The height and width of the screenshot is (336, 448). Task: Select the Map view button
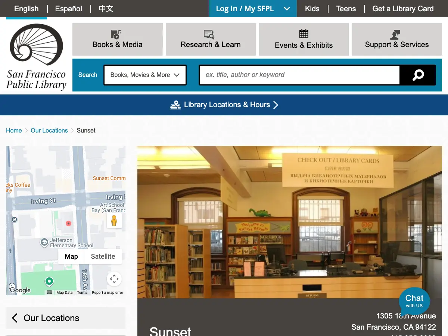point(71,256)
